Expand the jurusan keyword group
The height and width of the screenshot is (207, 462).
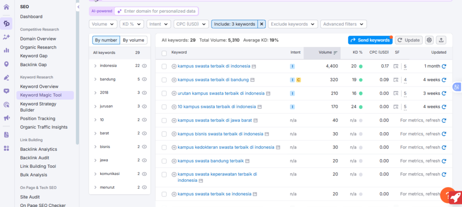(95, 106)
